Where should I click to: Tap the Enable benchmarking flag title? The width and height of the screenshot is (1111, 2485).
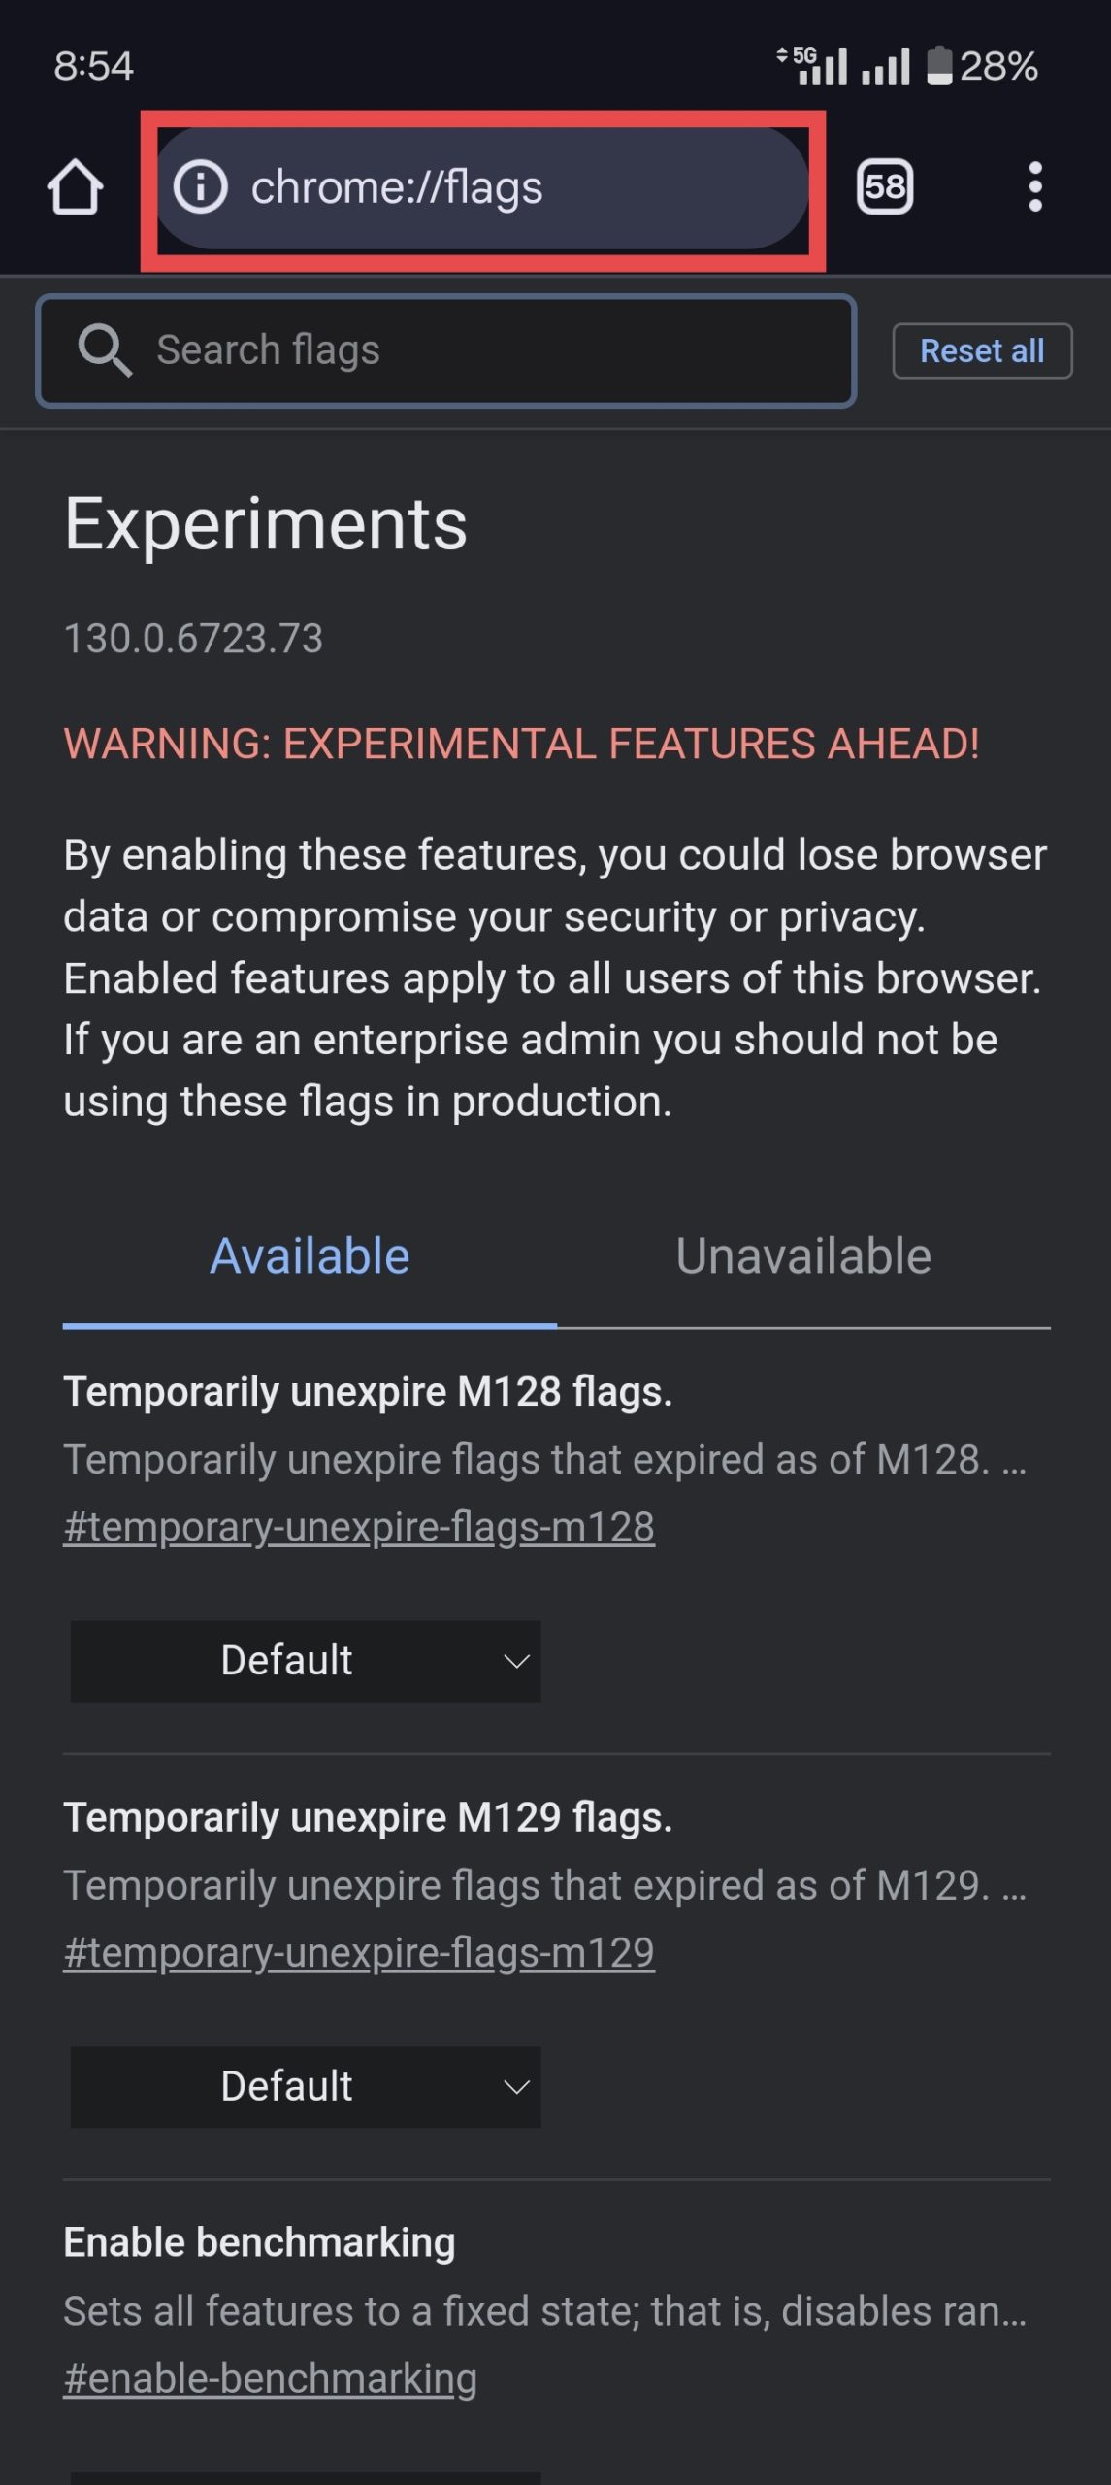coord(259,2243)
